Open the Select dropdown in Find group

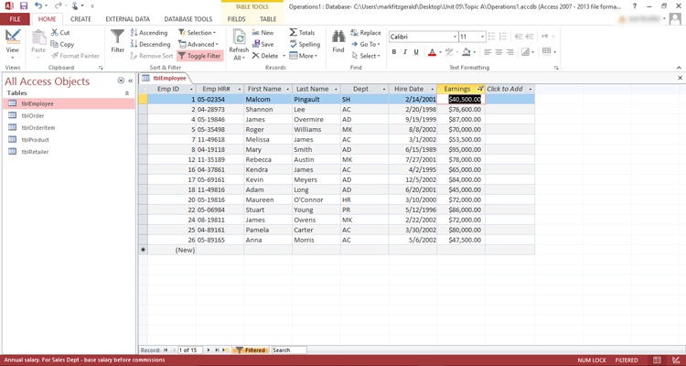pos(366,56)
